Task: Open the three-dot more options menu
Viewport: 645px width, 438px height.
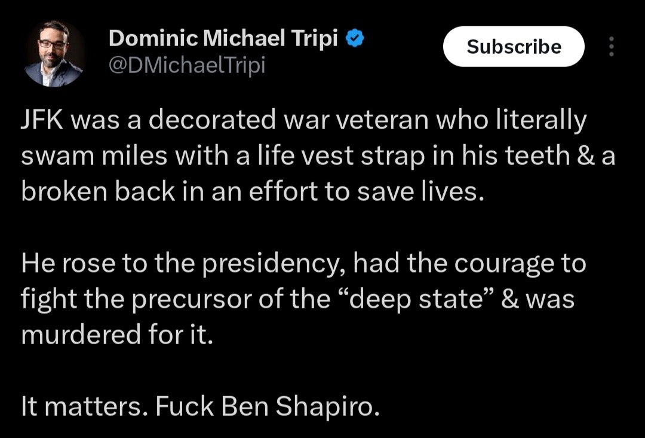Action: tap(610, 47)
